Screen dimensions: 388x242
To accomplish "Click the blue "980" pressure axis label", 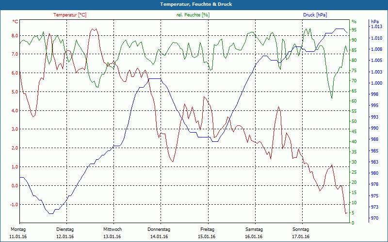I will 374,173.
